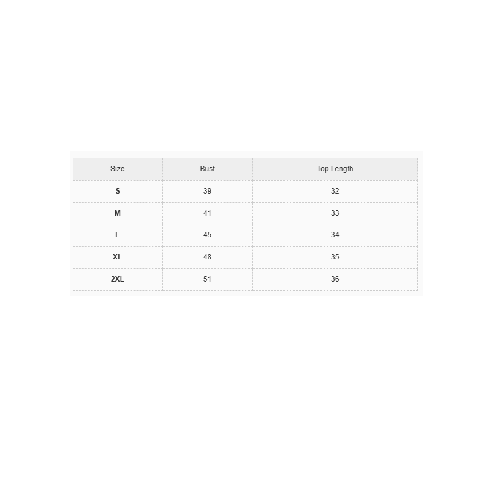493x493 pixels.
Task: Select the XL size row label
Action: tap(118, 257)
